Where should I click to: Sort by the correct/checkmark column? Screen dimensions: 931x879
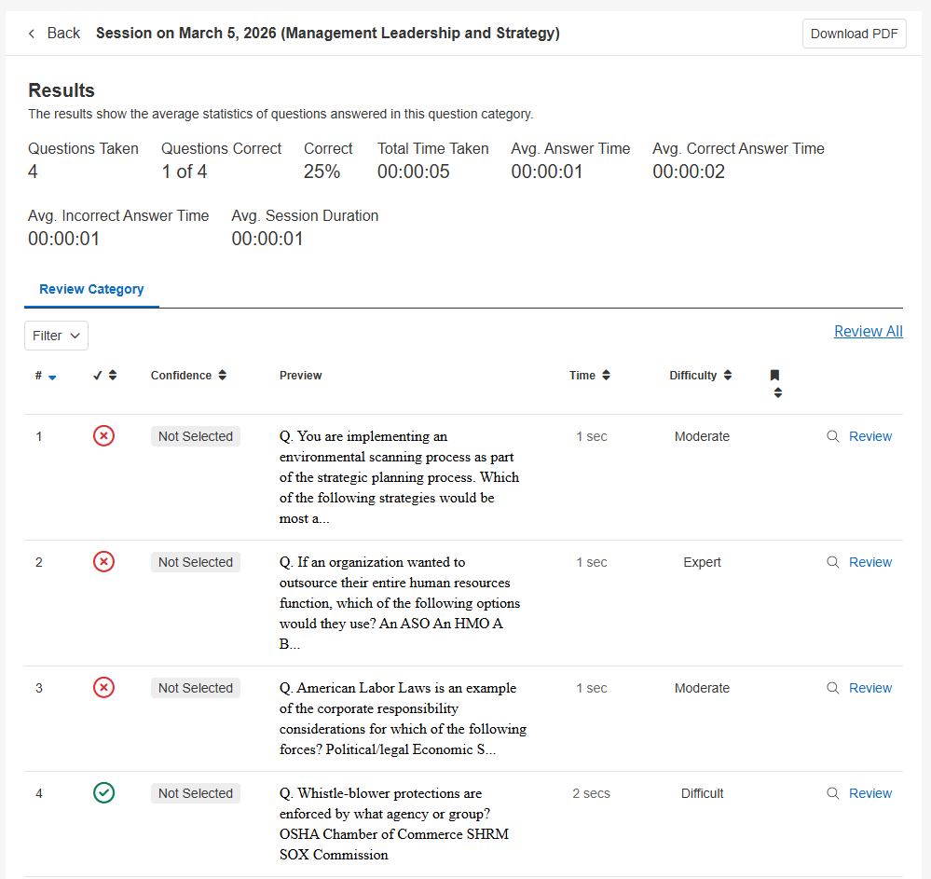(x=113, y=376)
